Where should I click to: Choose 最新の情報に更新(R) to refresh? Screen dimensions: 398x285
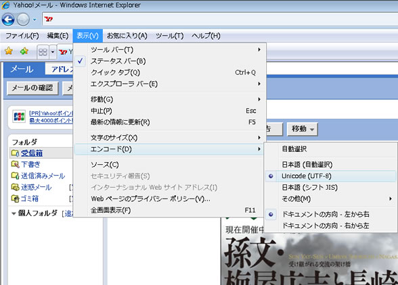coord(169,122)
